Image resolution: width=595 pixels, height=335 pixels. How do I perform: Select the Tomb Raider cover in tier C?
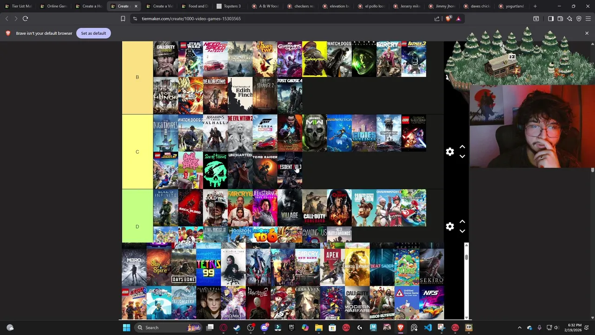click(x=265, y=170)
